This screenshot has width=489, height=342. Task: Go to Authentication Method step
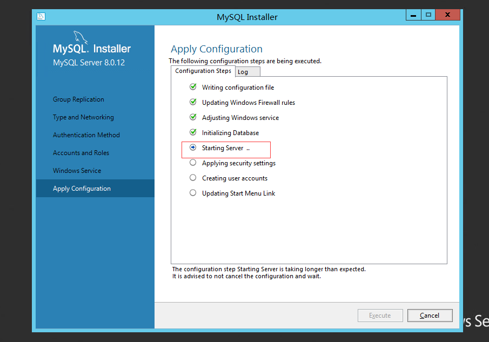(86, 135)
